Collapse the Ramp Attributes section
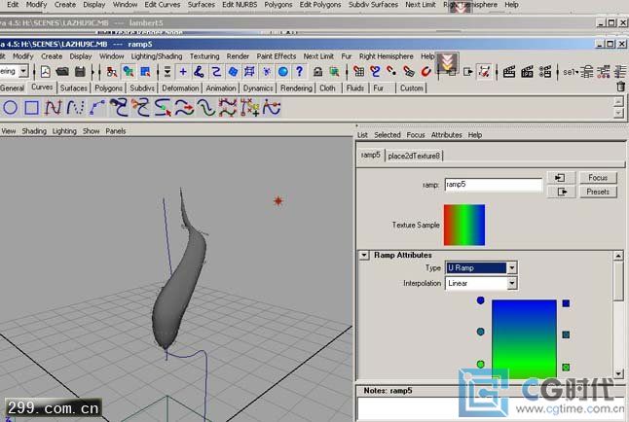Viewport: 629px width, 422px height. tap(364, 255)
